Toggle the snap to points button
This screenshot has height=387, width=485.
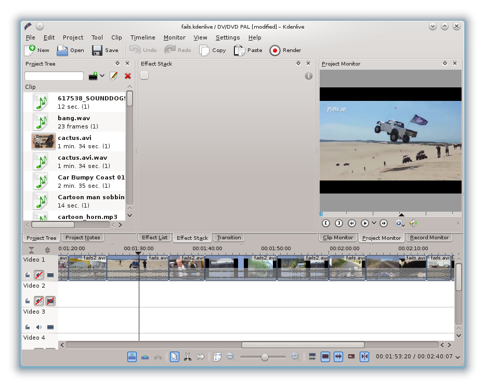pyautogui.click(x=364, y=357)
